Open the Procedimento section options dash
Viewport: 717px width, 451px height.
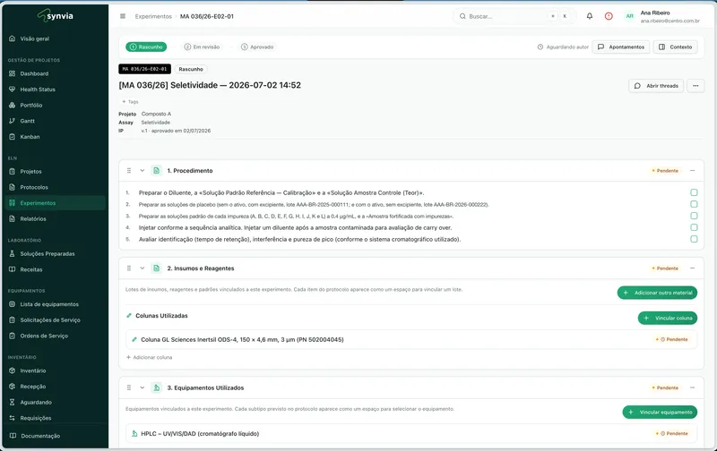click(x=692, y=170)
